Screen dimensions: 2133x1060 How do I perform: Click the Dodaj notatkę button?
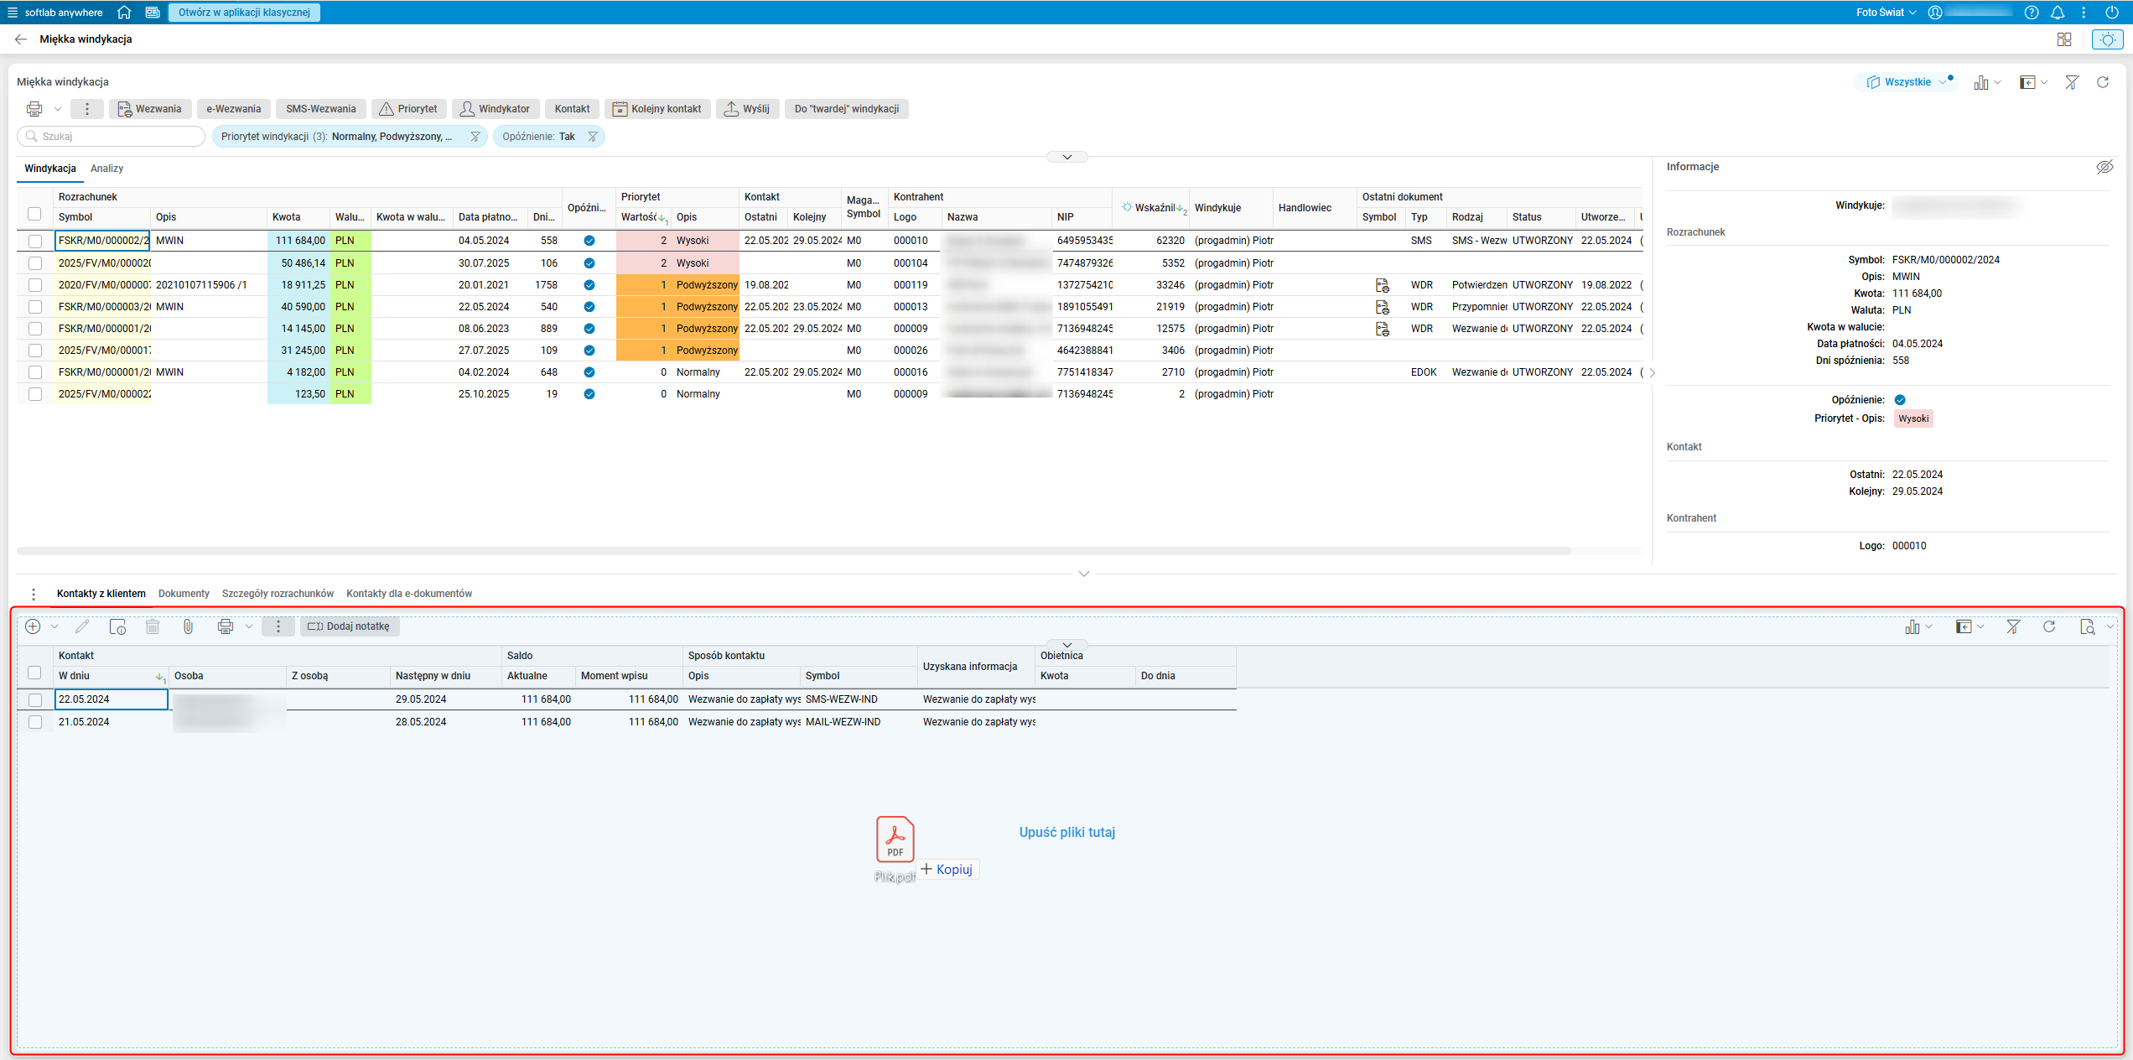pos(350,626)
